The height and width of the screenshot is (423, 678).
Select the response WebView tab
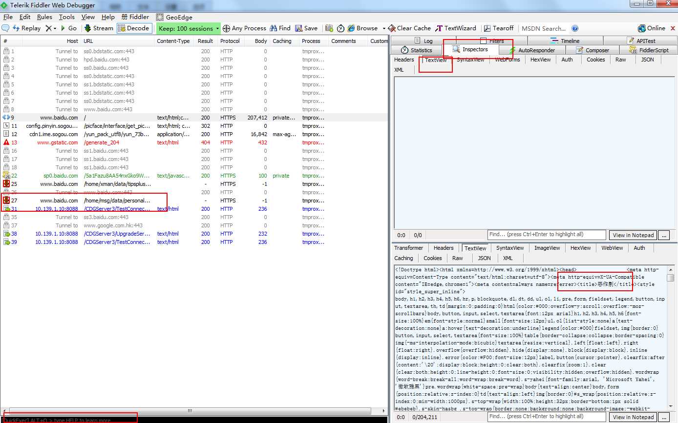[612, 248]
